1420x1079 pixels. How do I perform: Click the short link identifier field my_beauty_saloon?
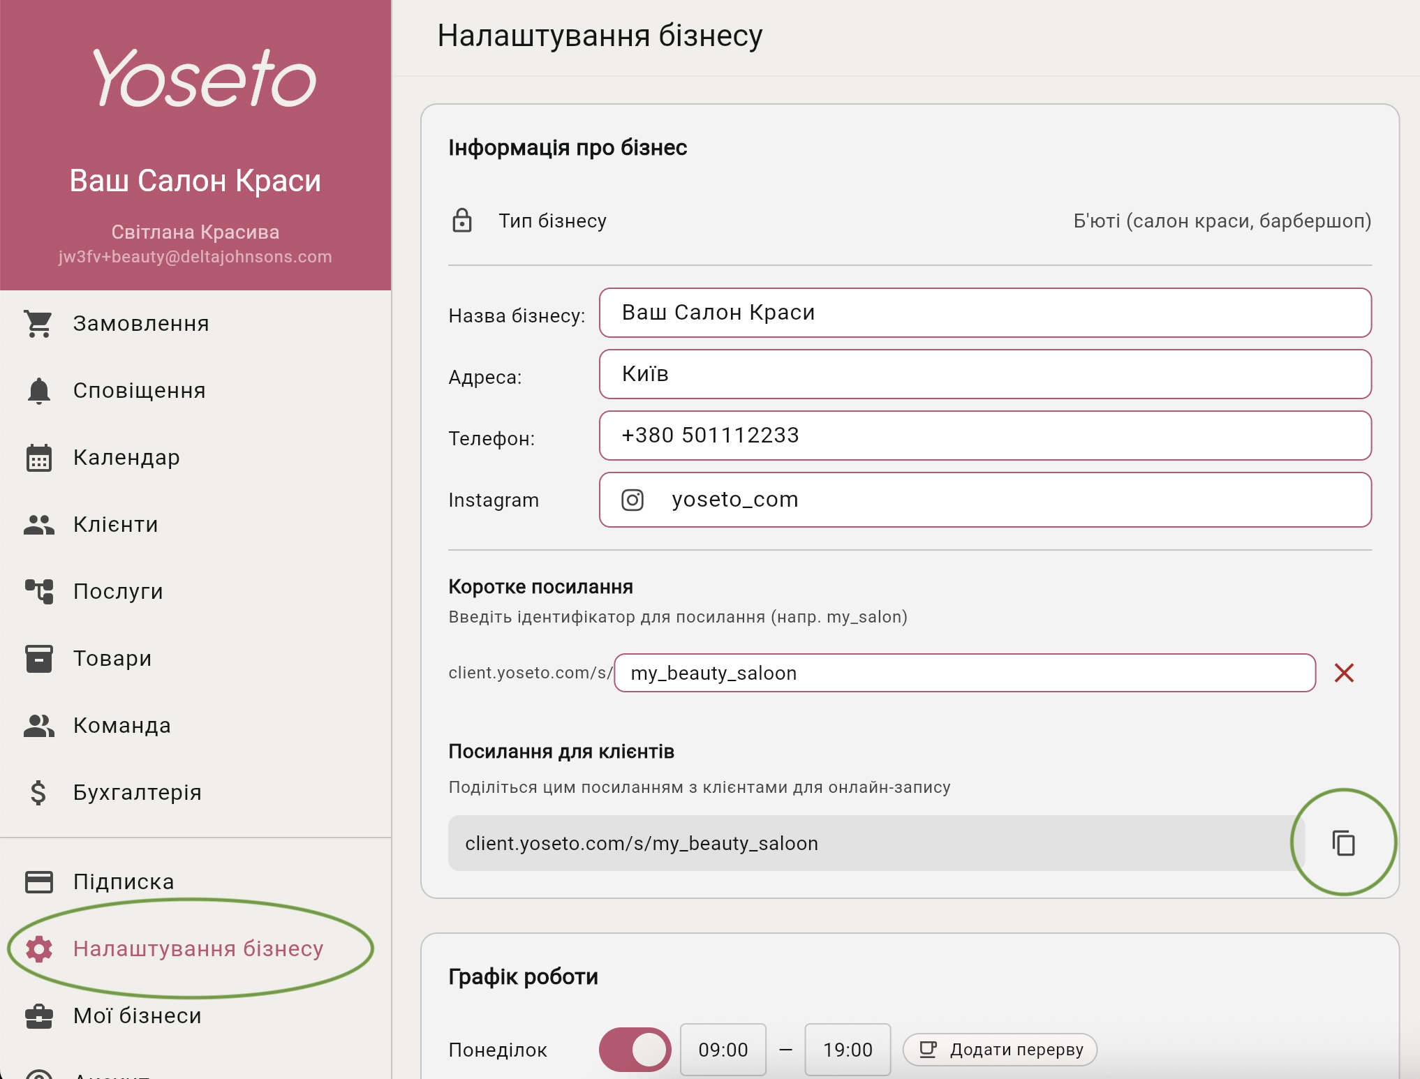pyautogui.click(x=965, y=673)
